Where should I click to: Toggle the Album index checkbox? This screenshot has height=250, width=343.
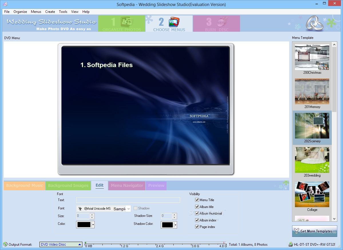click(x=197, y=220)
